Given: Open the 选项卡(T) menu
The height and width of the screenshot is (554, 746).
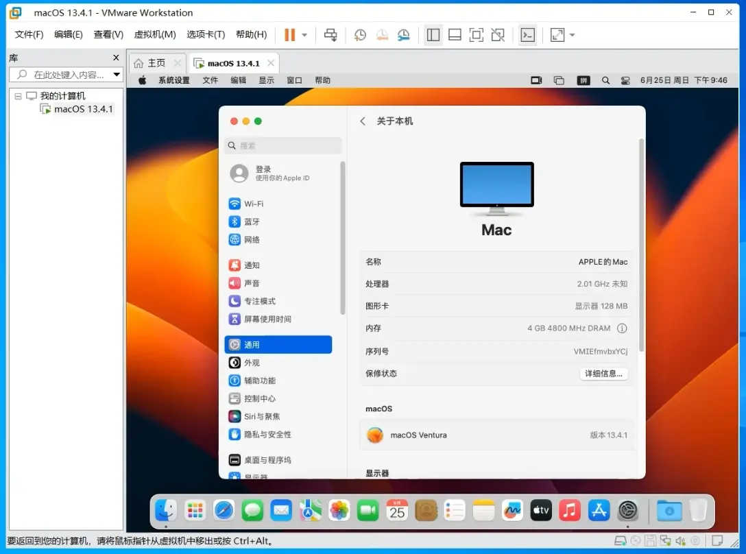Looking at the screenshot, I should [x=206, y=34].
